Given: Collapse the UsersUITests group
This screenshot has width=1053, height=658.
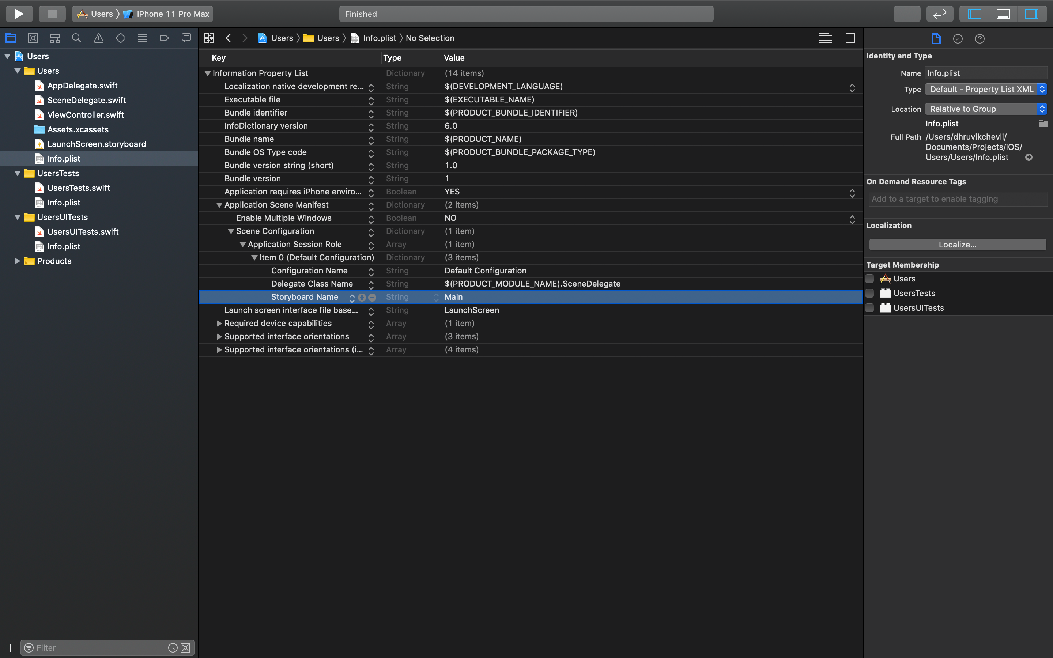Looking at the screenshot, I should coord(18,217).
